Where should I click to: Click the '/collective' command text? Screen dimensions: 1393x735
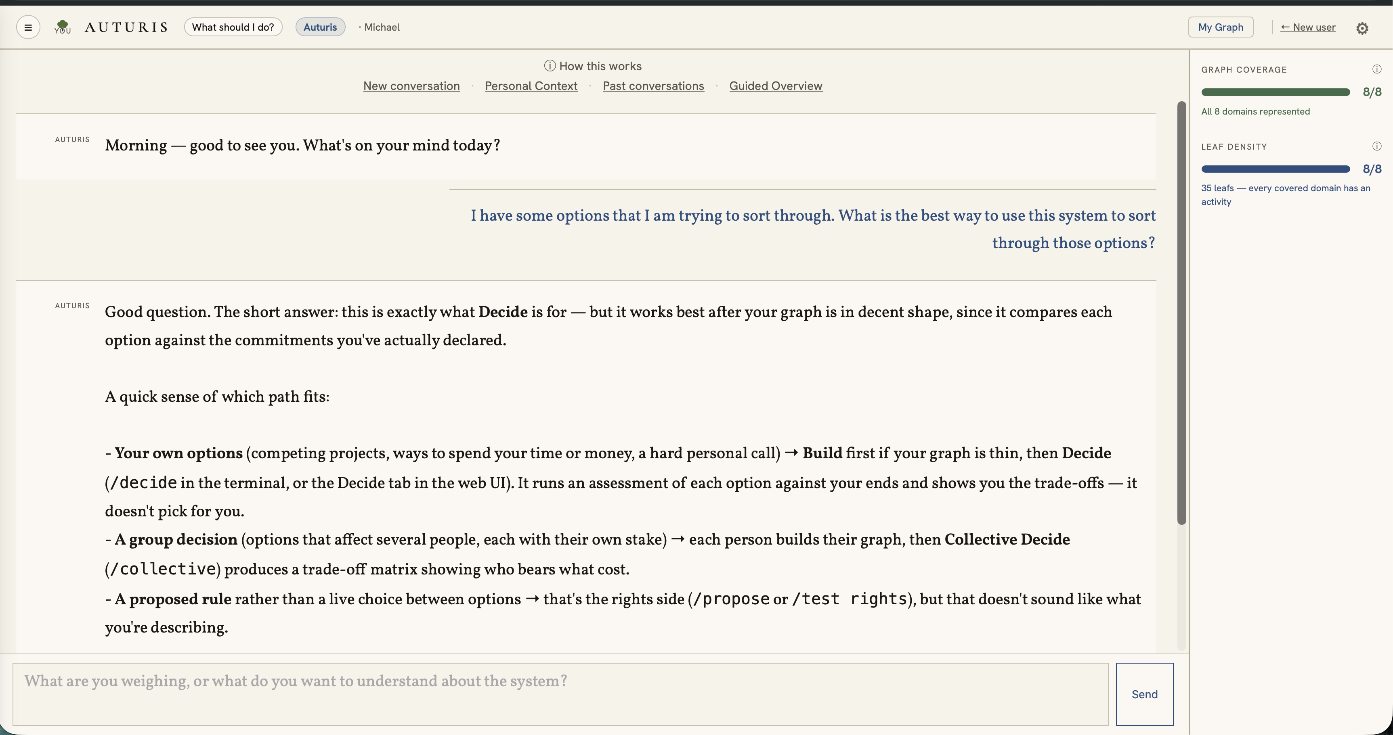[x=163, y=569]
